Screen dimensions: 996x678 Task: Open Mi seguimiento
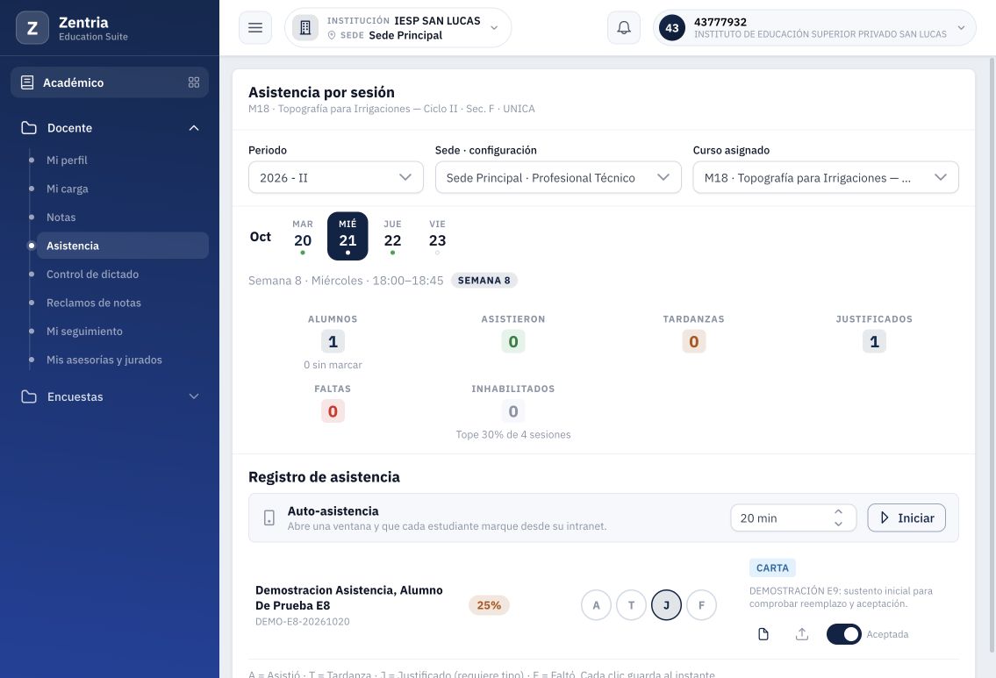[84, 332]
